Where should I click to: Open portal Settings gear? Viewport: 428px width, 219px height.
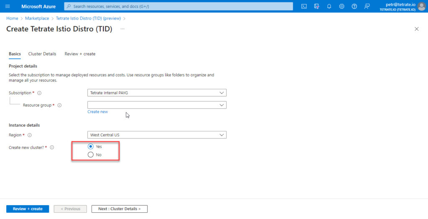pos(342,6)
